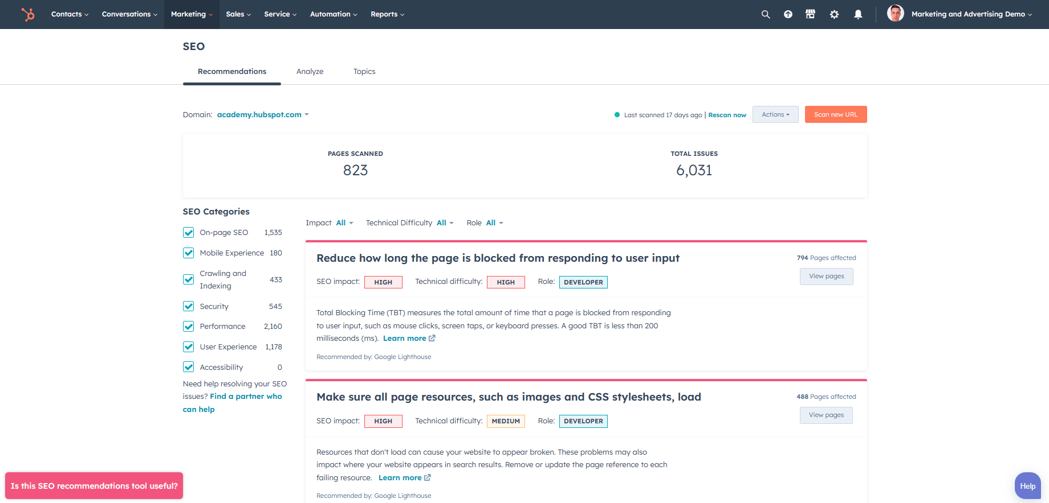Click the Make sure all page resources load title

click(509, 397)
